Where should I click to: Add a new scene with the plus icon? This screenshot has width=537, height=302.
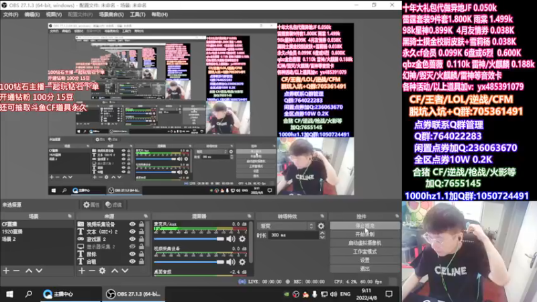(x=6, y=271)
